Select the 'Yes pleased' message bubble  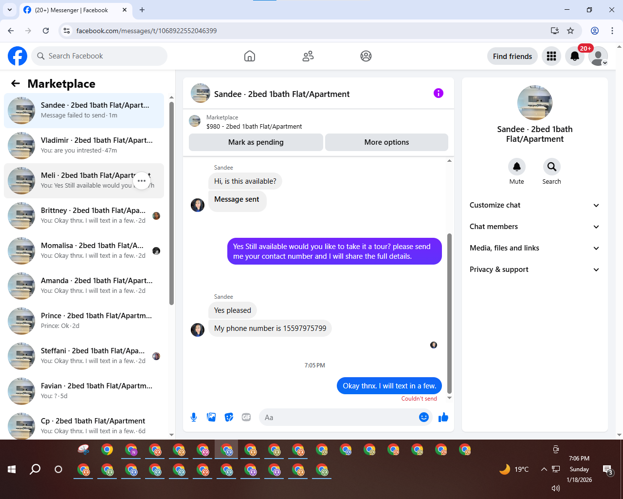point(233,310)
